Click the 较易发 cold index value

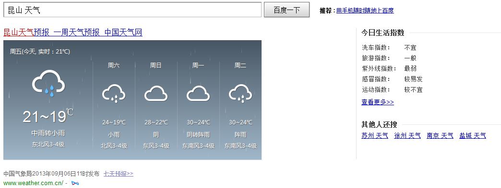[x=413, y=79]
